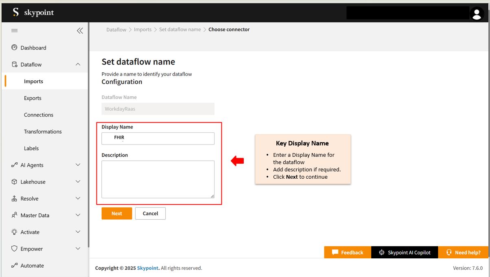
Task: Expand the AI Agents menu chevron
Action: click(x=78, y=165)
